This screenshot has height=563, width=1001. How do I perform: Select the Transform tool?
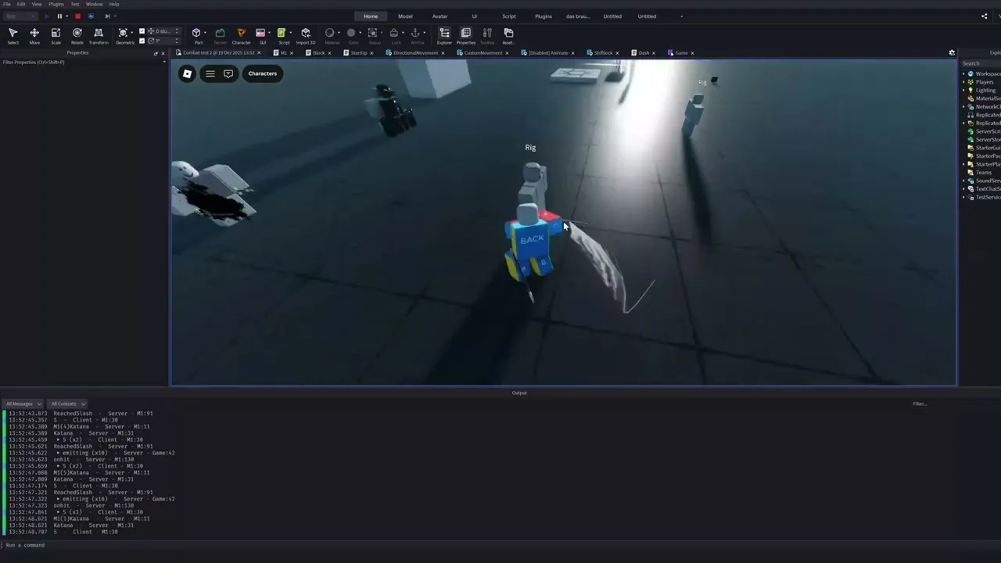tap(99, 35)
